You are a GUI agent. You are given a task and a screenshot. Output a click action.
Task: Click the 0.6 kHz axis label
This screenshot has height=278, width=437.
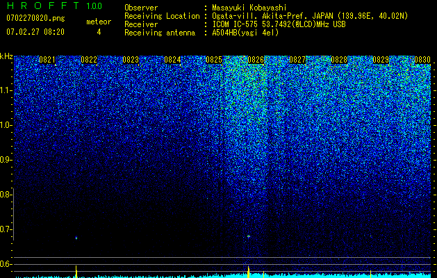pos(5,264)
